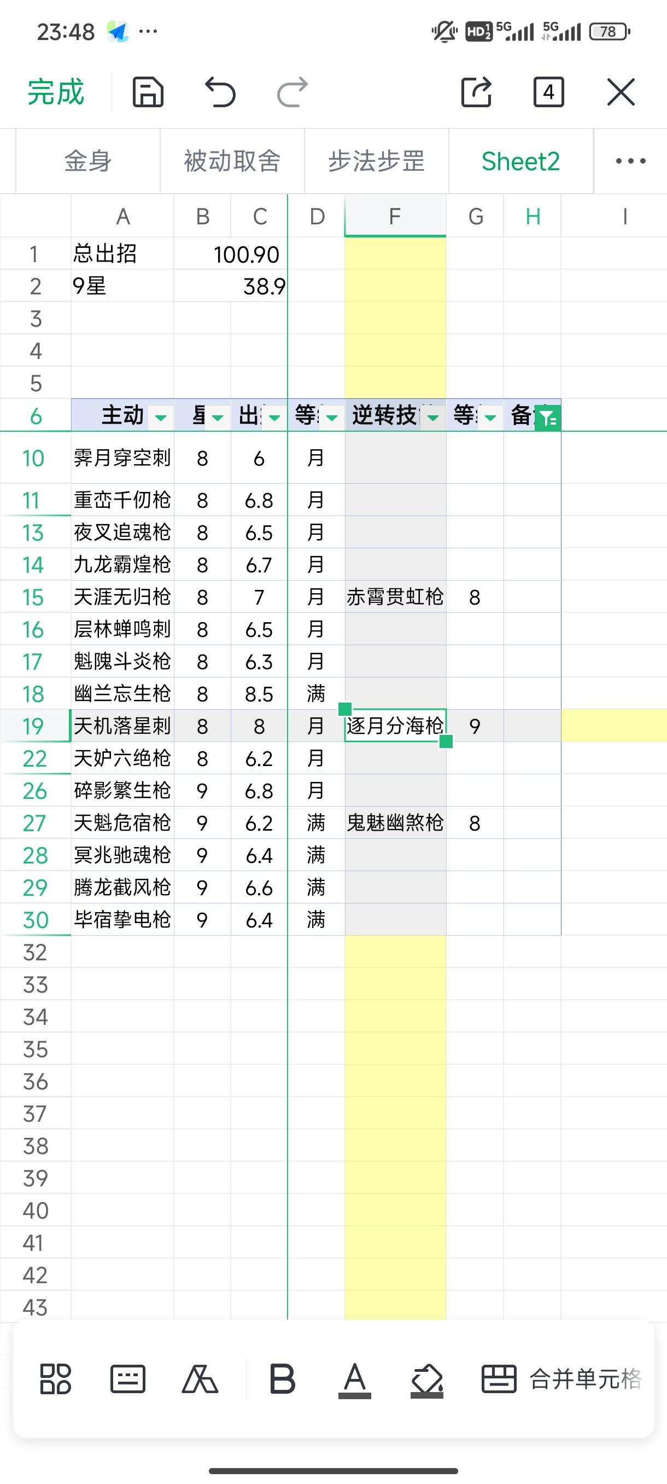The height and width of the screenshot is (1484, 667).
Task: Tap the save disk icon
Action: click(x=149, y=92)
